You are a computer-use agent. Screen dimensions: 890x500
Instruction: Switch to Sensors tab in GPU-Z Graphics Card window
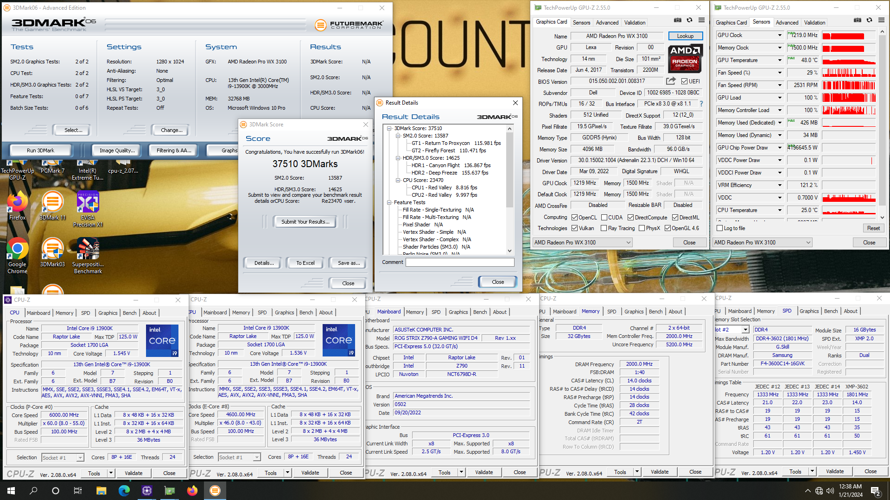tap(581, 22)
